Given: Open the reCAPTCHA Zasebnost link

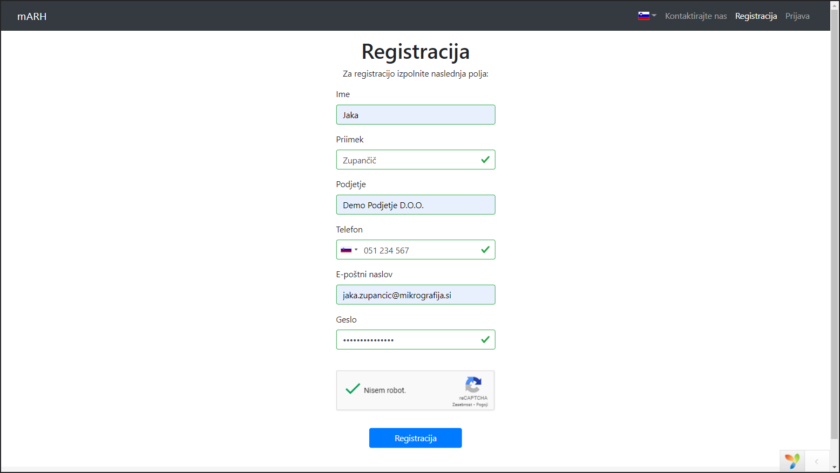Looking at the screenshot, I should coord(462,405).
